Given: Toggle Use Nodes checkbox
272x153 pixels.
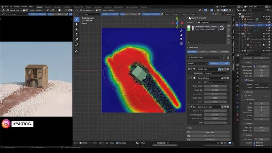Looking at the screenshot, I should (x=117, y=143).
